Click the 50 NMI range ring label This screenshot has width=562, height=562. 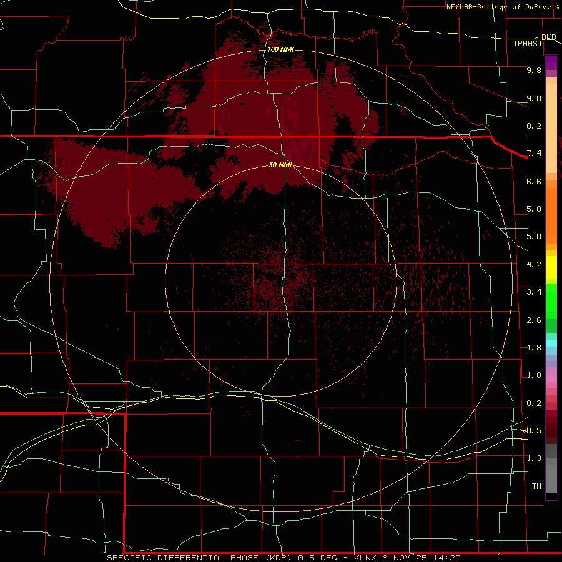click(280, 165)
